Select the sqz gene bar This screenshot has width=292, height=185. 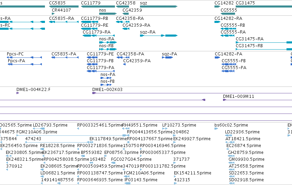click(159, 6)
